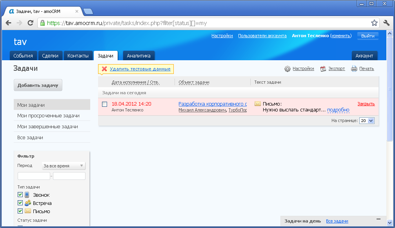Click the envelope icon beside Письмо filter

click(x=28, y=211)
